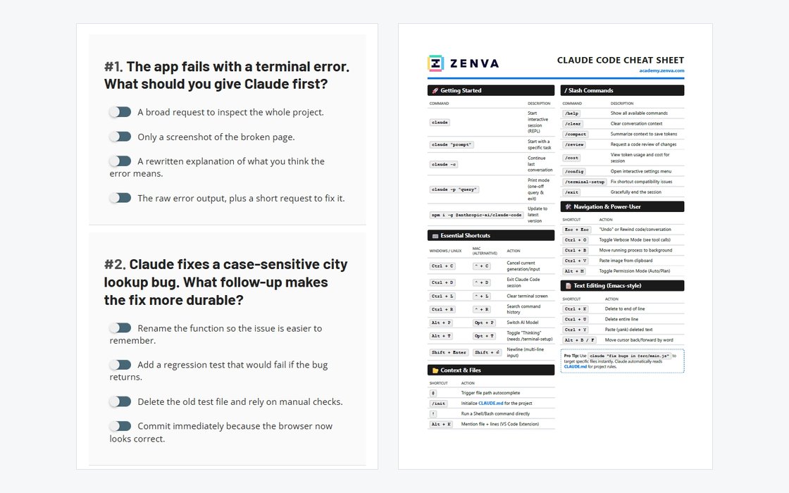Click the Windows 'Ctrl + L' shortcut cell

442,296
